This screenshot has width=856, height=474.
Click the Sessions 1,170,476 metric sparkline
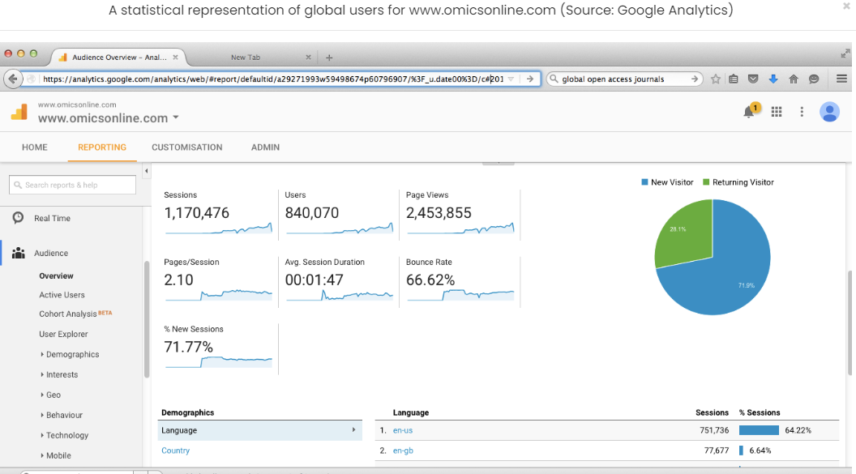point(218,229)
